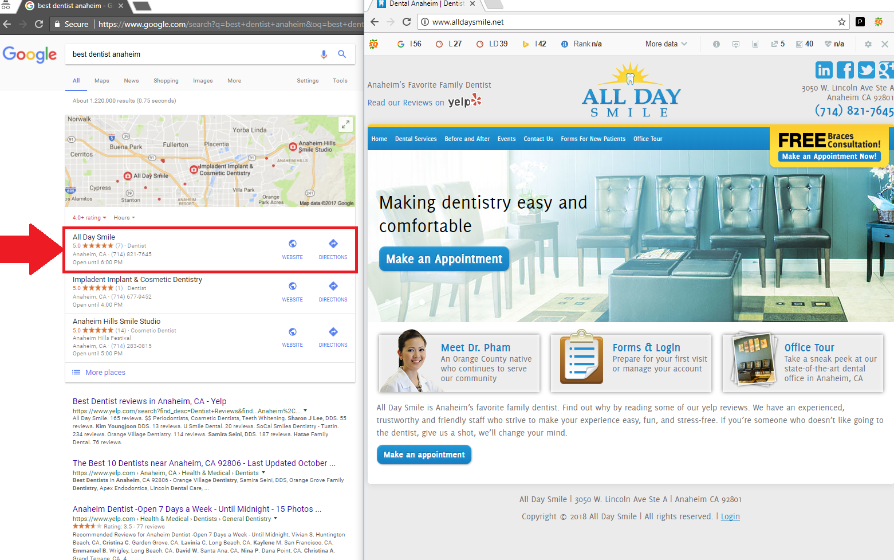Open the Twitter social icon
This screenshot has width=894, height=560.
[x=866, y=70]
